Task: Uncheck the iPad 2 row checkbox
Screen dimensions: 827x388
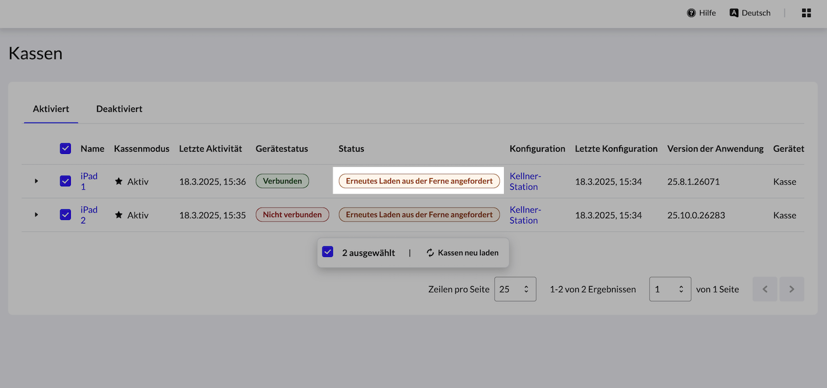Action: click(x=66, y=215)
